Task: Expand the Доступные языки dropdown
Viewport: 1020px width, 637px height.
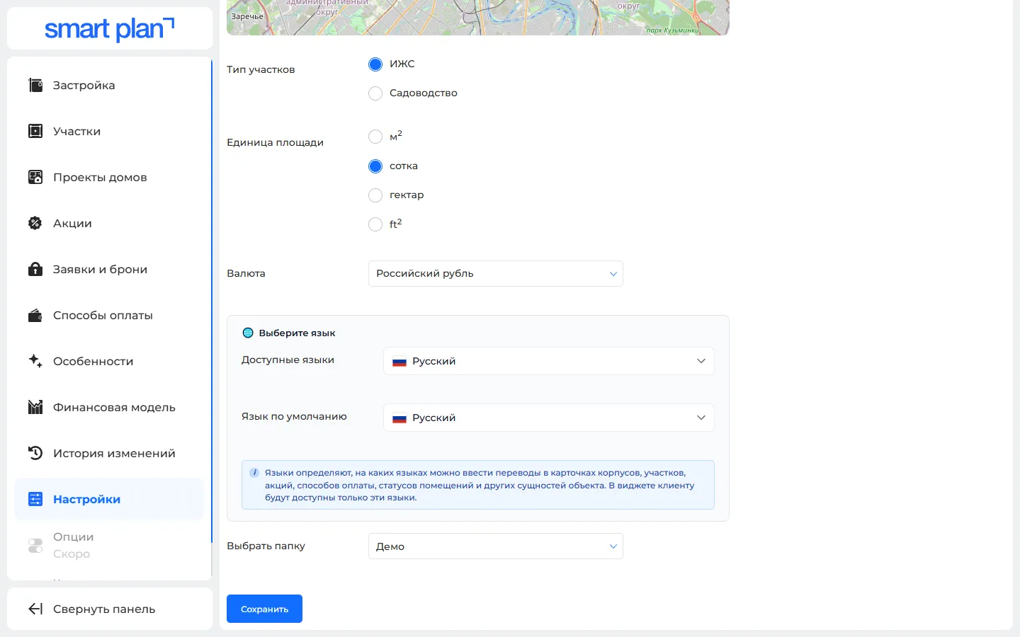Action: (x=549, y=361)
